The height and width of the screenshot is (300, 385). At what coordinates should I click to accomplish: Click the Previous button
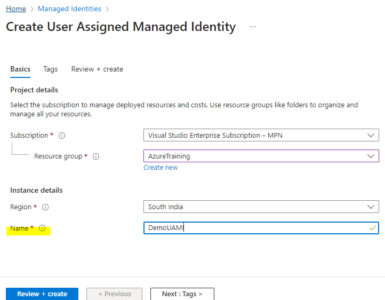point(115,294)
